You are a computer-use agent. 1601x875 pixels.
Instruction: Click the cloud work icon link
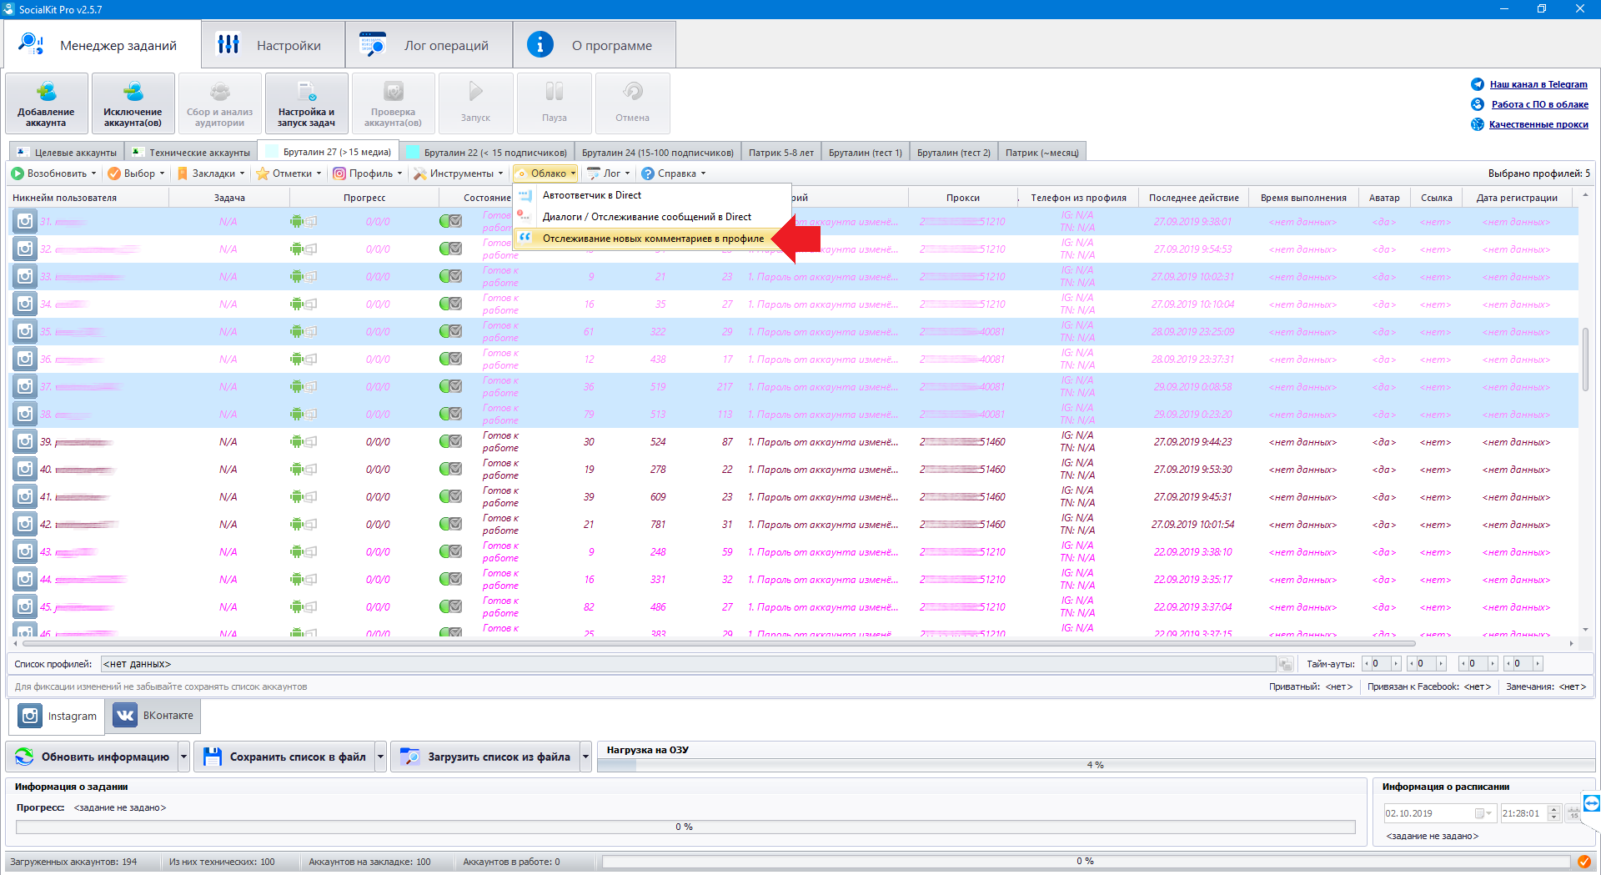click(x=1478, y=104)
